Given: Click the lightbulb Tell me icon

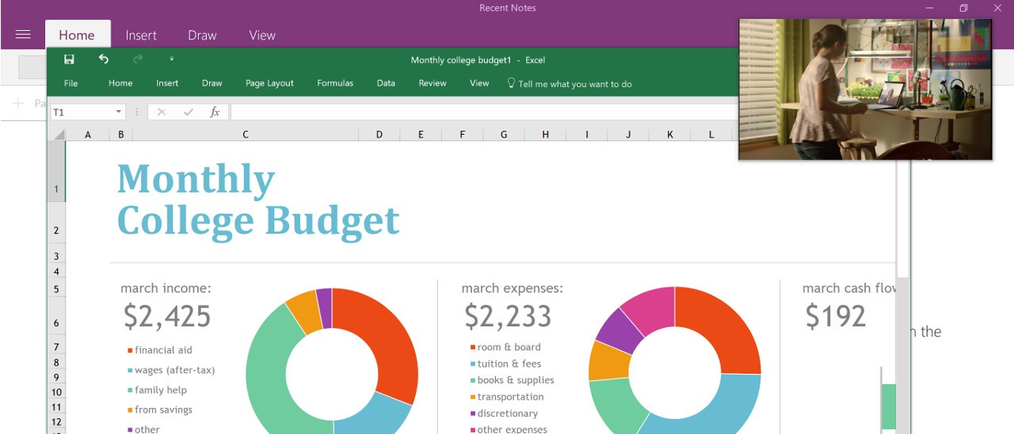Looking at the screenshot, I should 511,82.
